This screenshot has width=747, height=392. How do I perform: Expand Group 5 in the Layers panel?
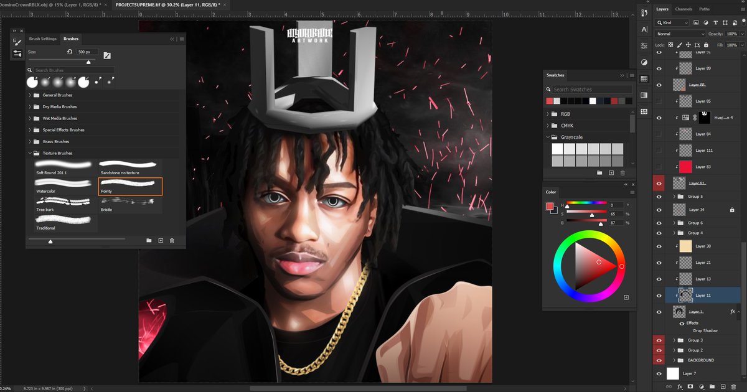pyautogui.click(x=675, y=196)
